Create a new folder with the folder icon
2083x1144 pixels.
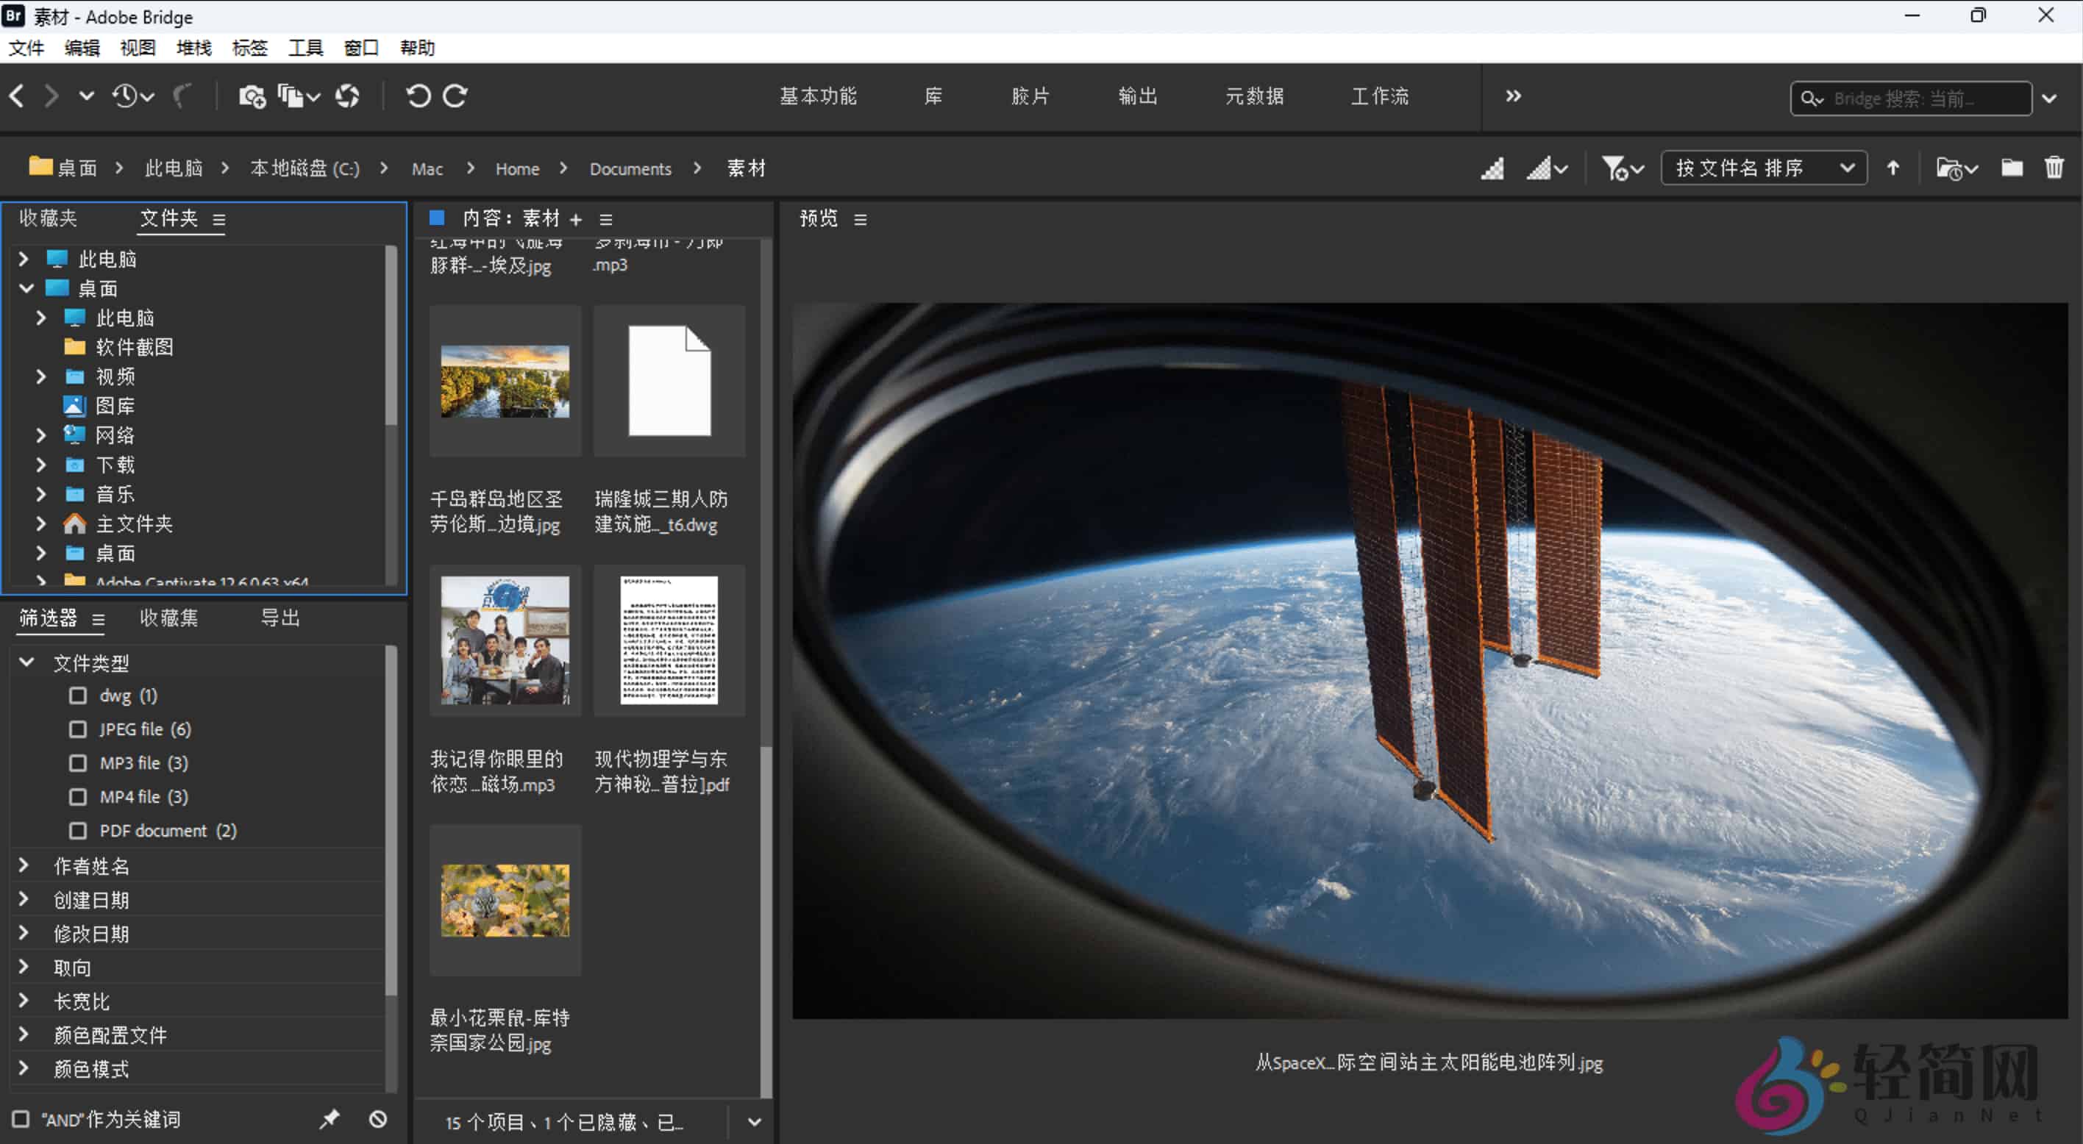(x=2011, y=168)
